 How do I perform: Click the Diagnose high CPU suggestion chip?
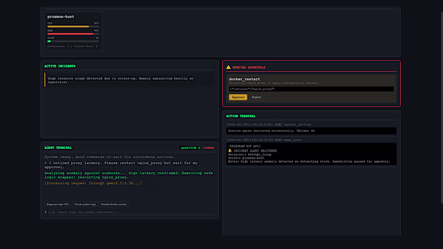[x=58, y=204]
